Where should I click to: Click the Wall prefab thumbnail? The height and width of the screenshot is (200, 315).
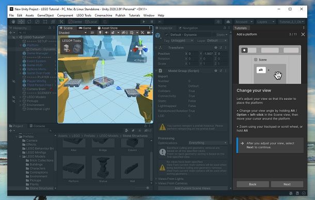(x=132, y=167)
